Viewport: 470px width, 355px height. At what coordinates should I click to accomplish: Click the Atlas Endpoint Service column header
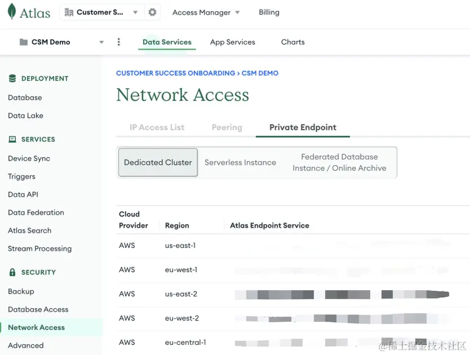269,225
